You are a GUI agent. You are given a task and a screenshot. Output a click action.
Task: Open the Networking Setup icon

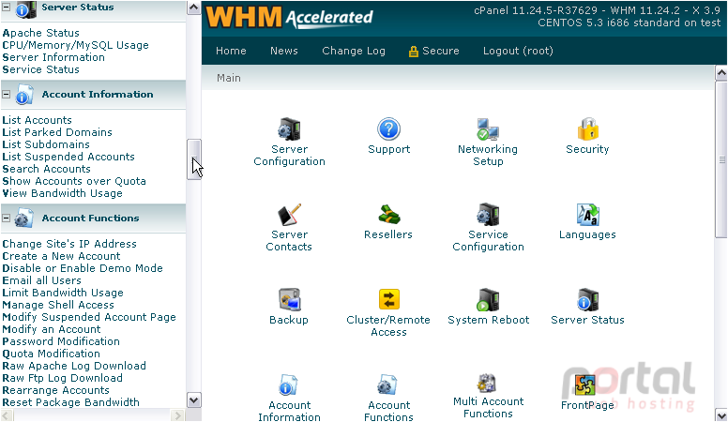tap(488, 129)
